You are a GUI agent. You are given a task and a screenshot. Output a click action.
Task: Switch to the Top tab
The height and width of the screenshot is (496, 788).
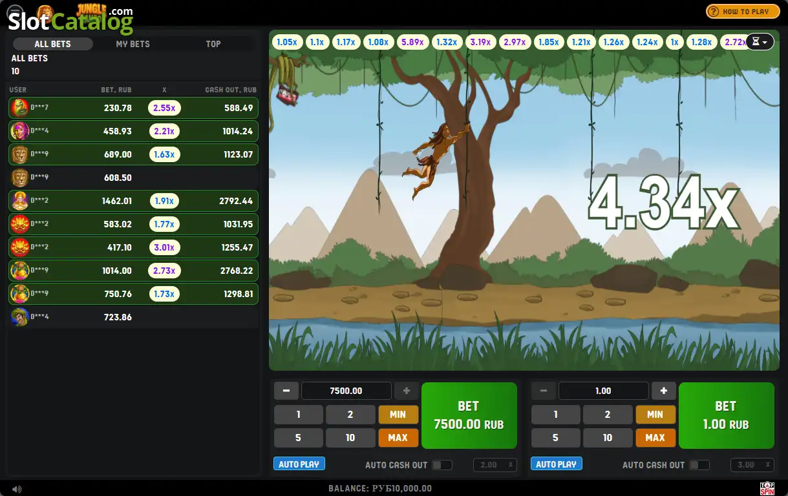213,44
